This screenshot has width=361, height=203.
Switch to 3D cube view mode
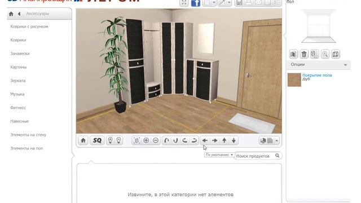tap(263, 140)
